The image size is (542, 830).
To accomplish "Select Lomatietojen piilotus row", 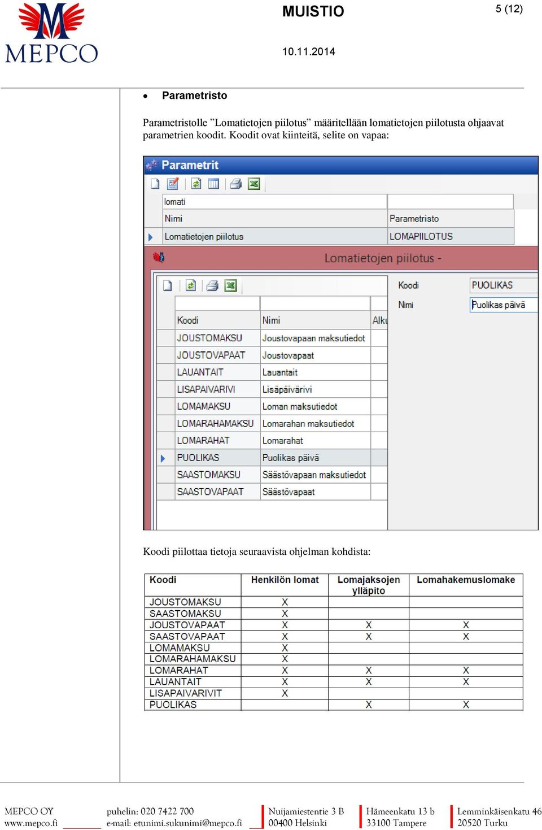I will [330, 237].
